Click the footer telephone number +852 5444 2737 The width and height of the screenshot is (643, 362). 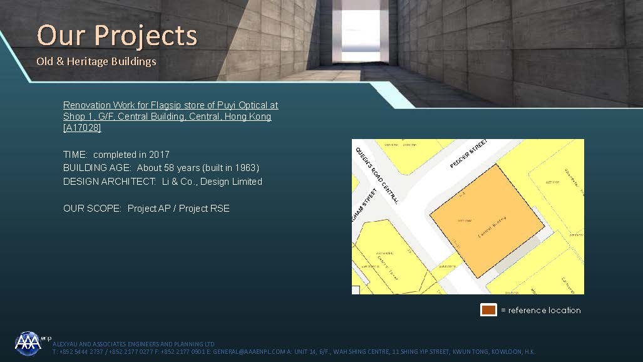(x=79, y=352)
